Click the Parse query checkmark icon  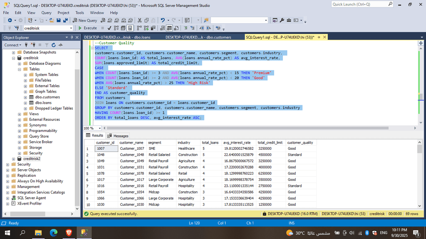tap(109, 28)
